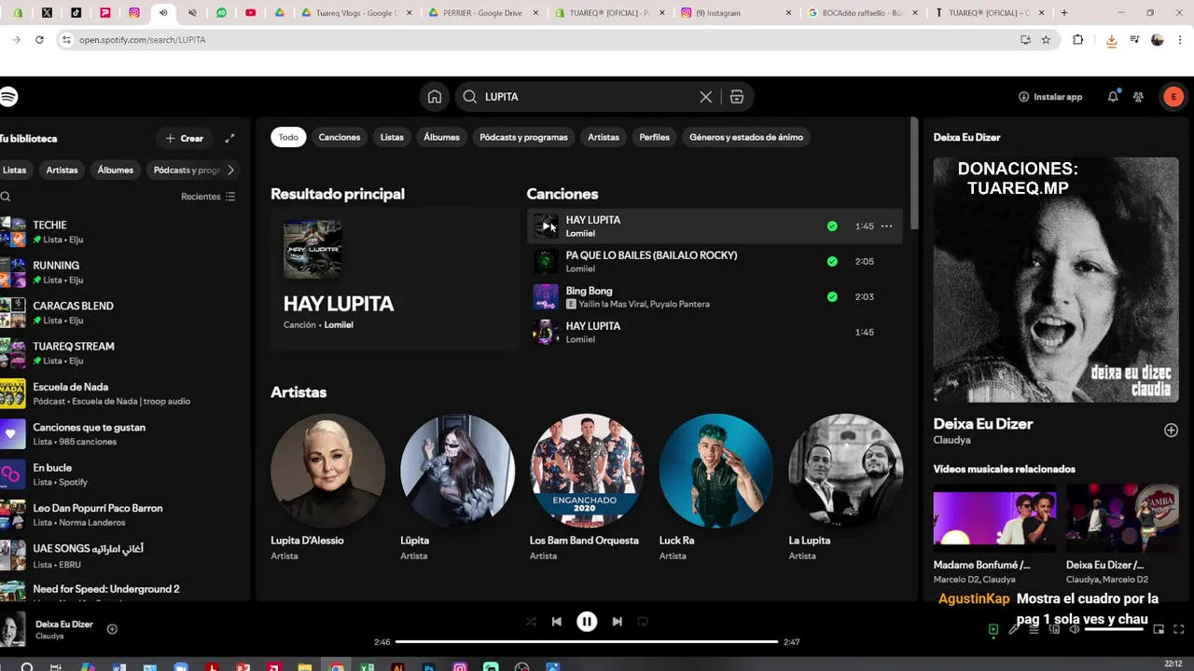Filter library by Álbumes chip

coord(116,170)
